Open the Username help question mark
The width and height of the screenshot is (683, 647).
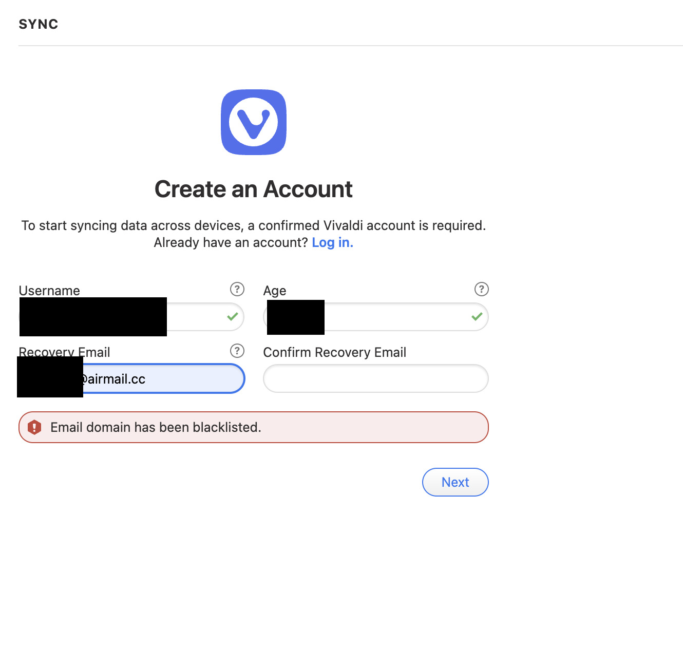tap(237, 289)
